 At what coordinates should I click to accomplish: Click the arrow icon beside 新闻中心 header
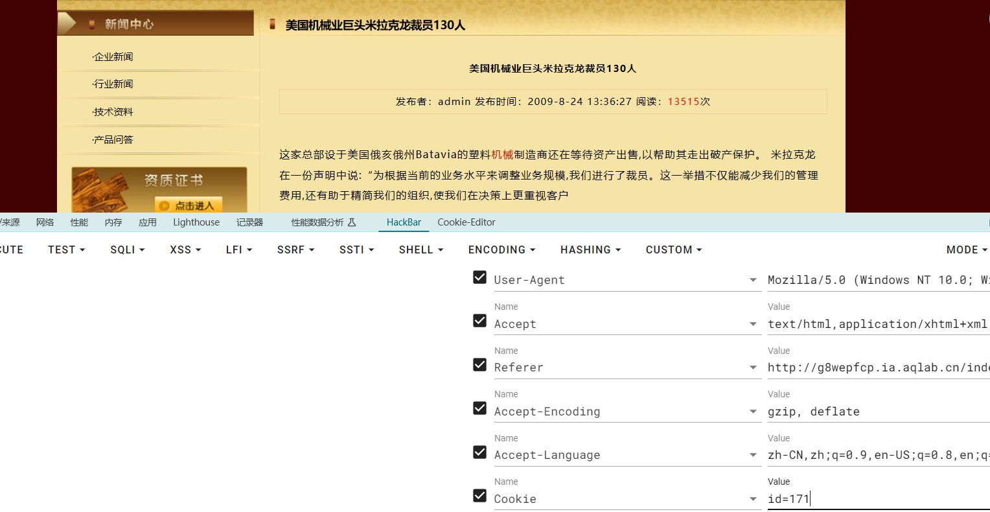pos(67,23)
